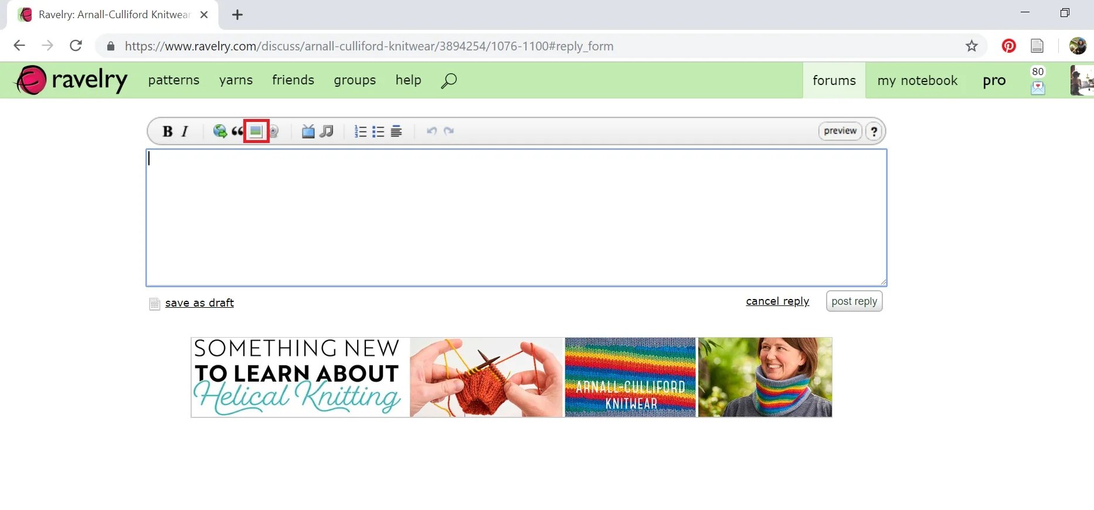This screenshot has height=510, width=1094.
Task: Open the document extension icon in the browser toolbar
Action: click(x=1037, y=46)
